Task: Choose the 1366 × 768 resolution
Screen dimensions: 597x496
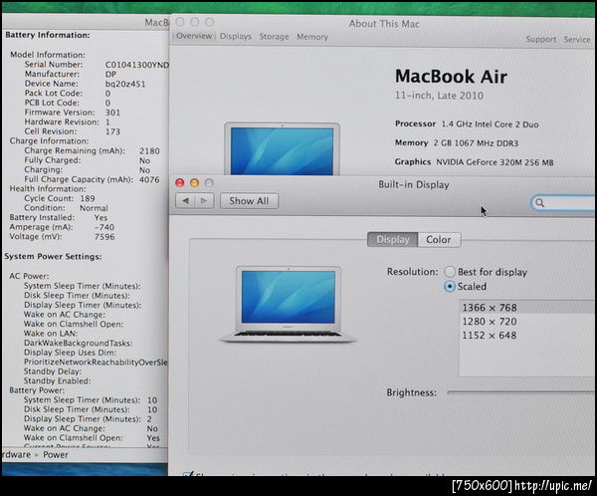Action: [x=527, y=308]
